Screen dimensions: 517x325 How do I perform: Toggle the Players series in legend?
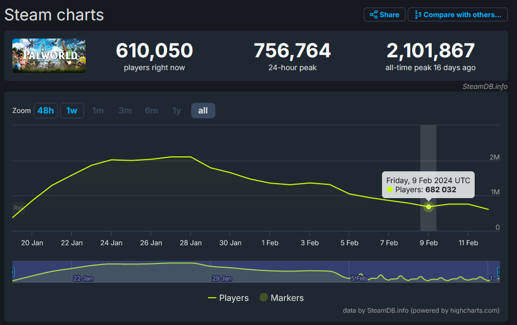pyautogui.click(x=228, y=298)
